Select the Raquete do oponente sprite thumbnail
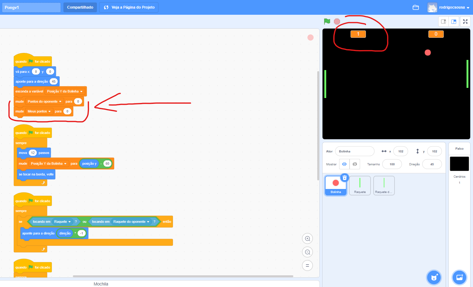The height and width of the screenshot is (287, 473). [x=384, y=185]
